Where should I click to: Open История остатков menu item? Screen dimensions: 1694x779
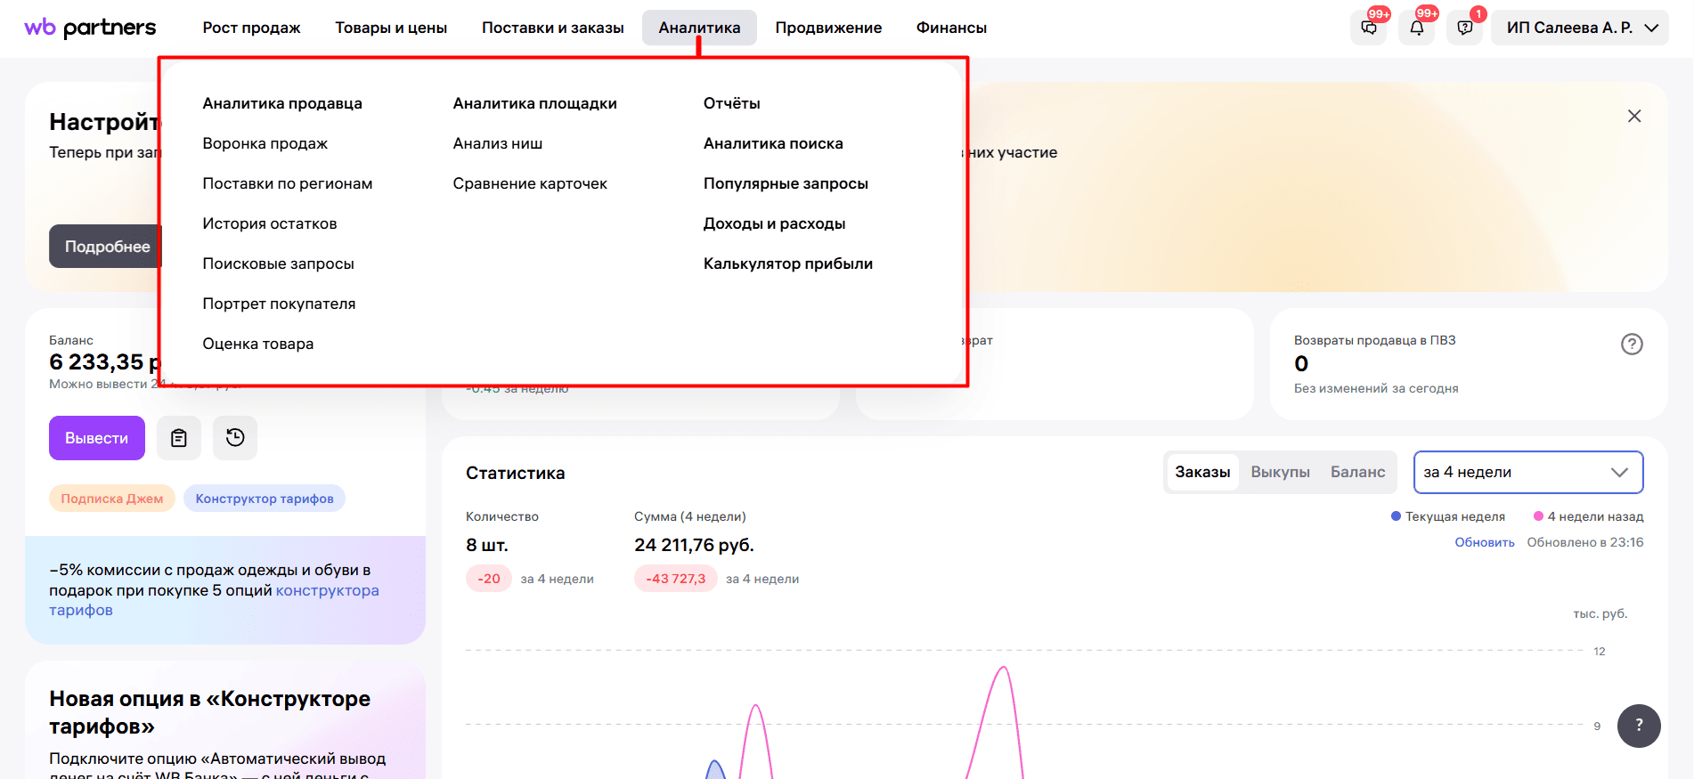point(270,223)
